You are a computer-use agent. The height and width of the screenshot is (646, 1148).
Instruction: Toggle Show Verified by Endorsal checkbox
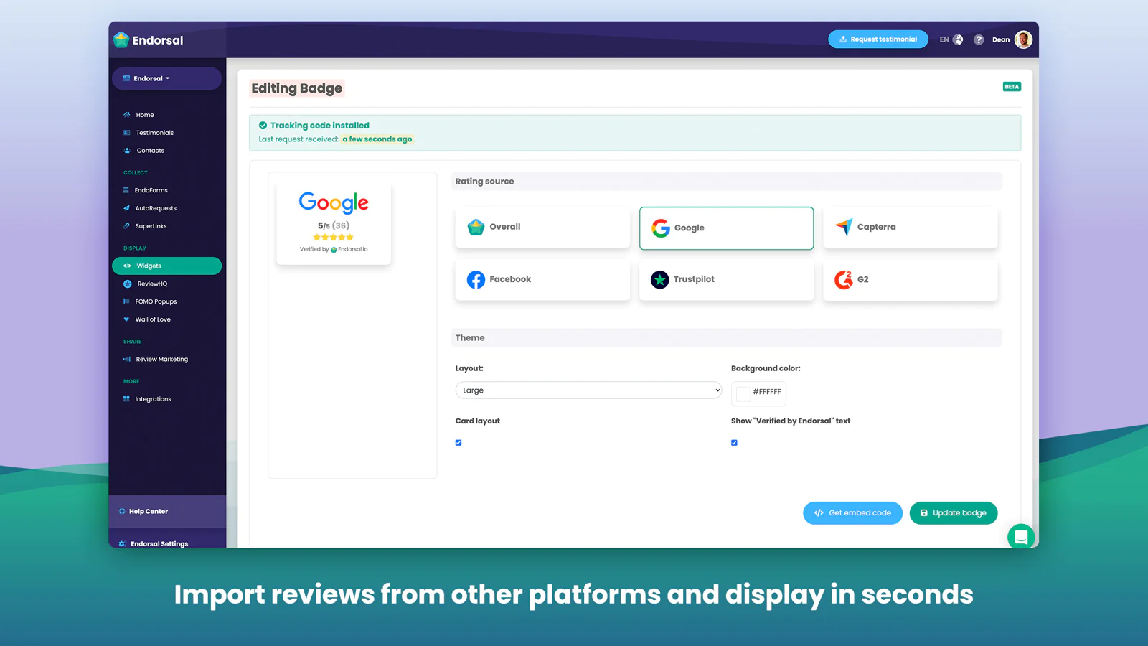pyautogui.click(x=734, y=443)
